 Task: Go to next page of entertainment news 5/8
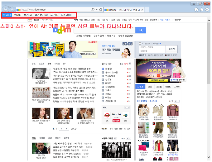click(66, 129)
